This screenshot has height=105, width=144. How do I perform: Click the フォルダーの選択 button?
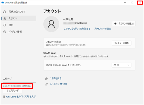(122, 43)
